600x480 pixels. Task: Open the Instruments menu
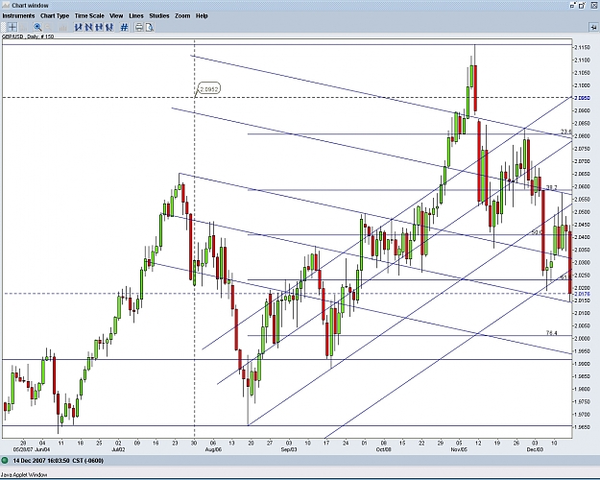coord(18,16)
